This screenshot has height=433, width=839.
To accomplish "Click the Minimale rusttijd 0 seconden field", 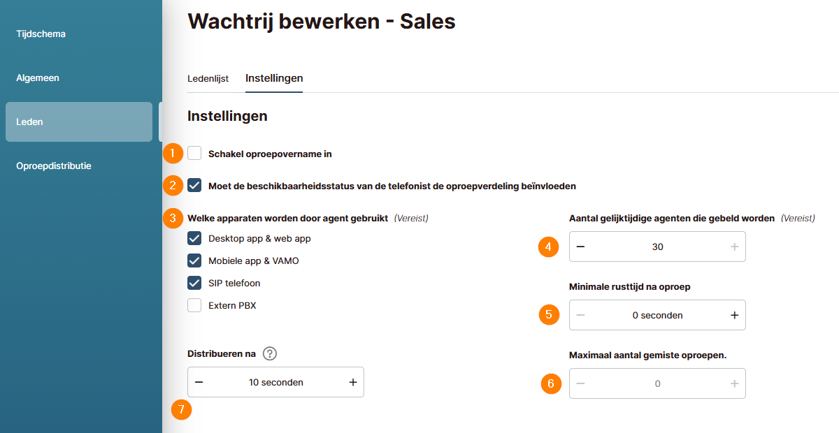I will 657,315.
